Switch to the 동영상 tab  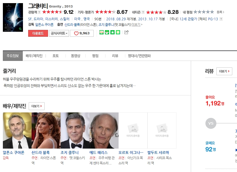pyautogui.click(x=76, y=56)
